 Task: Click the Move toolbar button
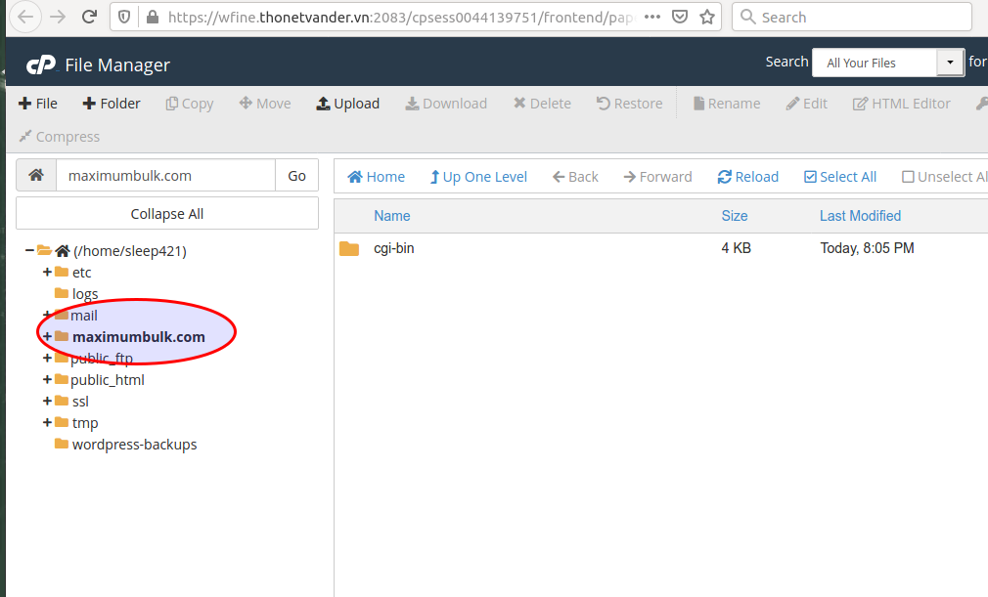click(265, 104)
